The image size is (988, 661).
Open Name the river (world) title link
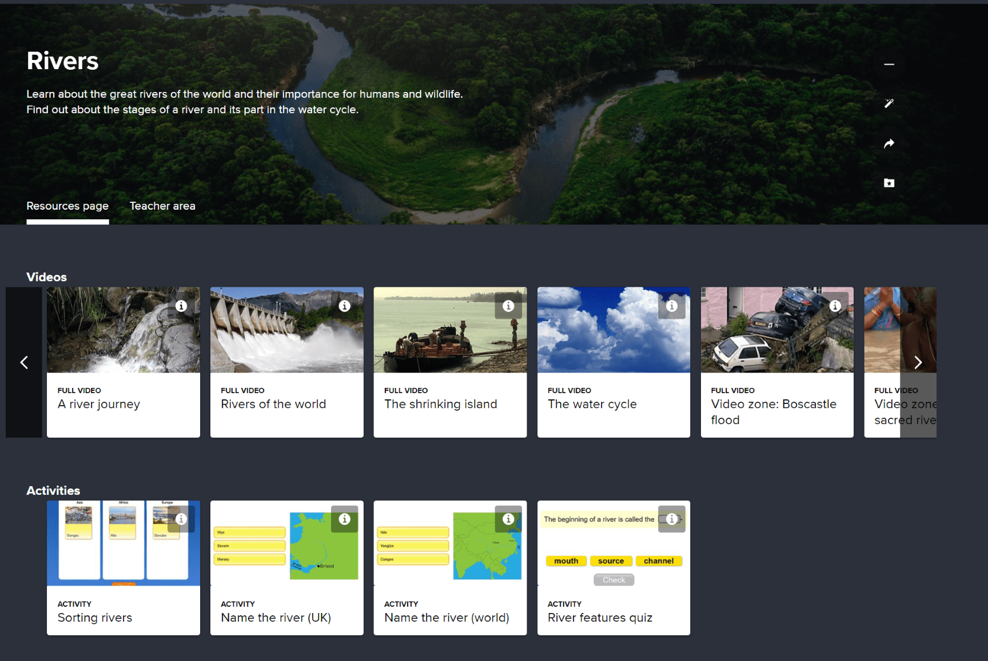[447, 618]
